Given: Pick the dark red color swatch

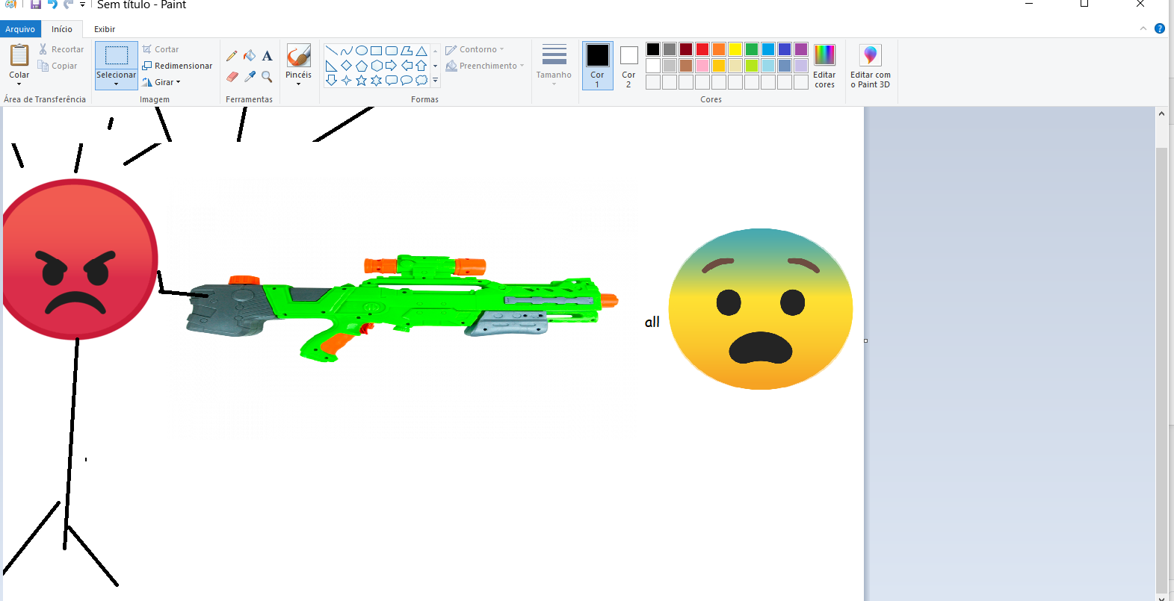Looking at the screenshot, I should click(x=686, y=49).
